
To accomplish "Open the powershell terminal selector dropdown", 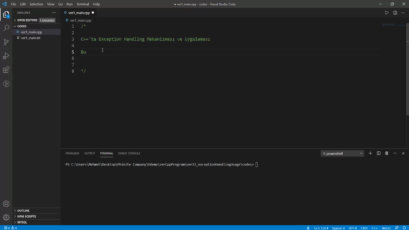I will 343,153.
